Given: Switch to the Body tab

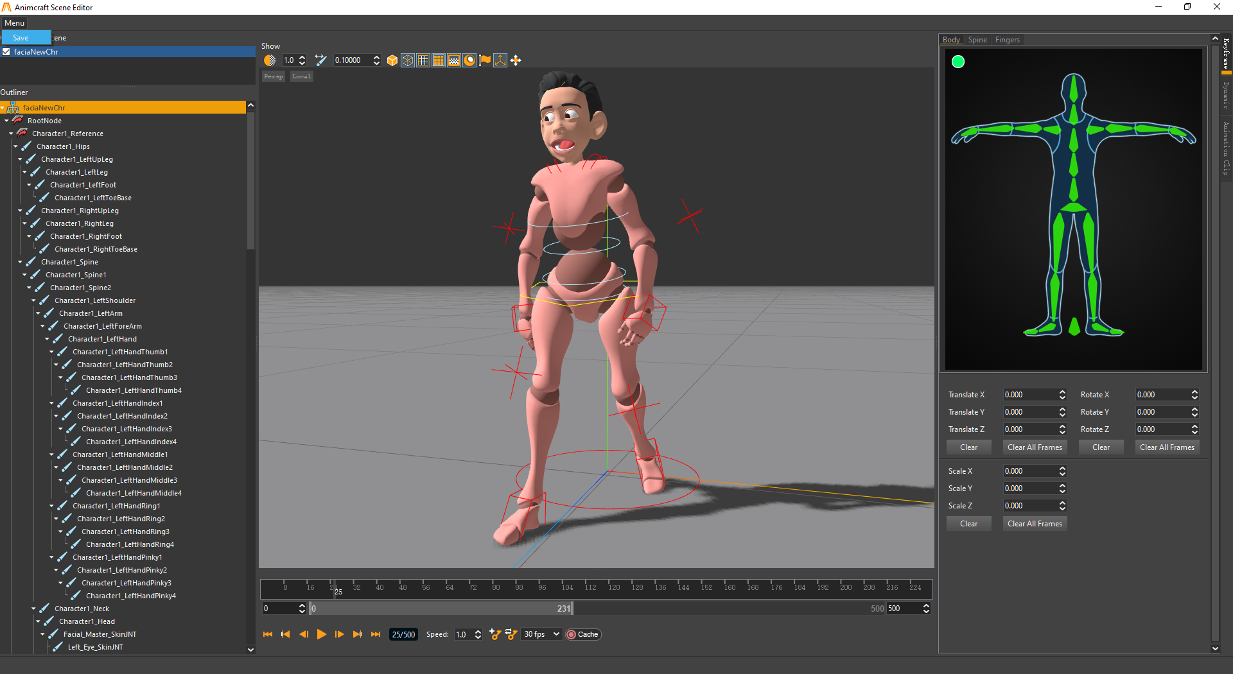Looking at the screenshot, I should 951,40.
